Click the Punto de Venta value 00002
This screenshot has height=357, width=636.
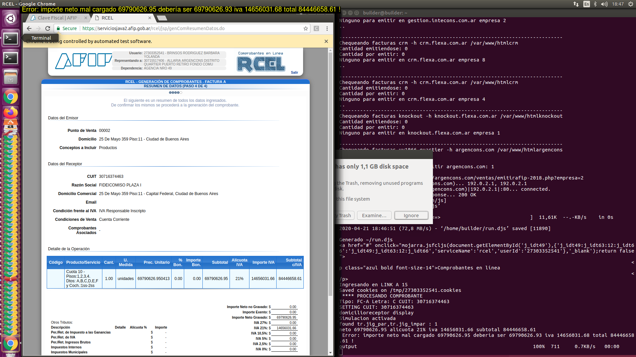(105, 131)
